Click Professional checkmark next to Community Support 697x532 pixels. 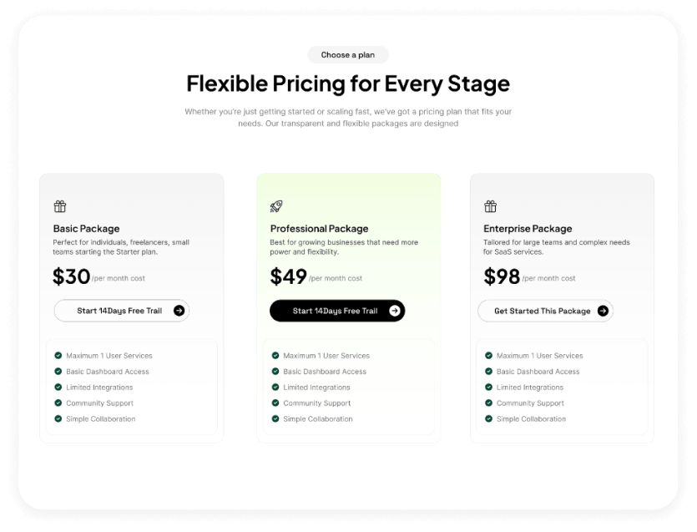(275, 403)
